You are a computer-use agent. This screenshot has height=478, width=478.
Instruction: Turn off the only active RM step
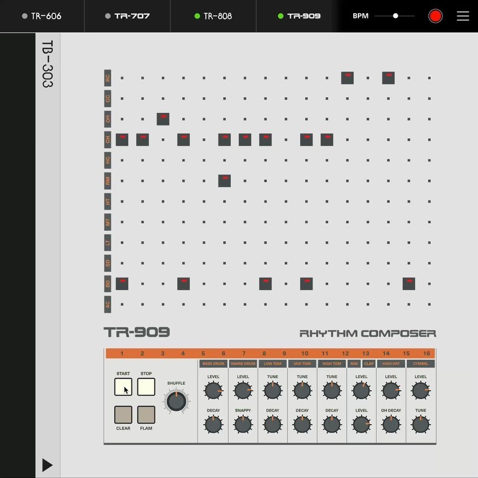(224, 180)
